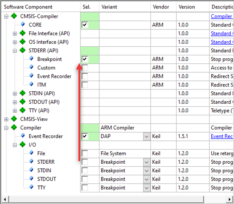Open the STDIN Breakpoint variant dropdown
The image size is (234, 204).
pos(147,171)
